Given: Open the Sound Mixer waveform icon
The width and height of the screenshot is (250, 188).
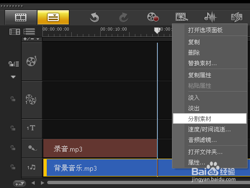Looking at the screenshot, I should (211, 17).
